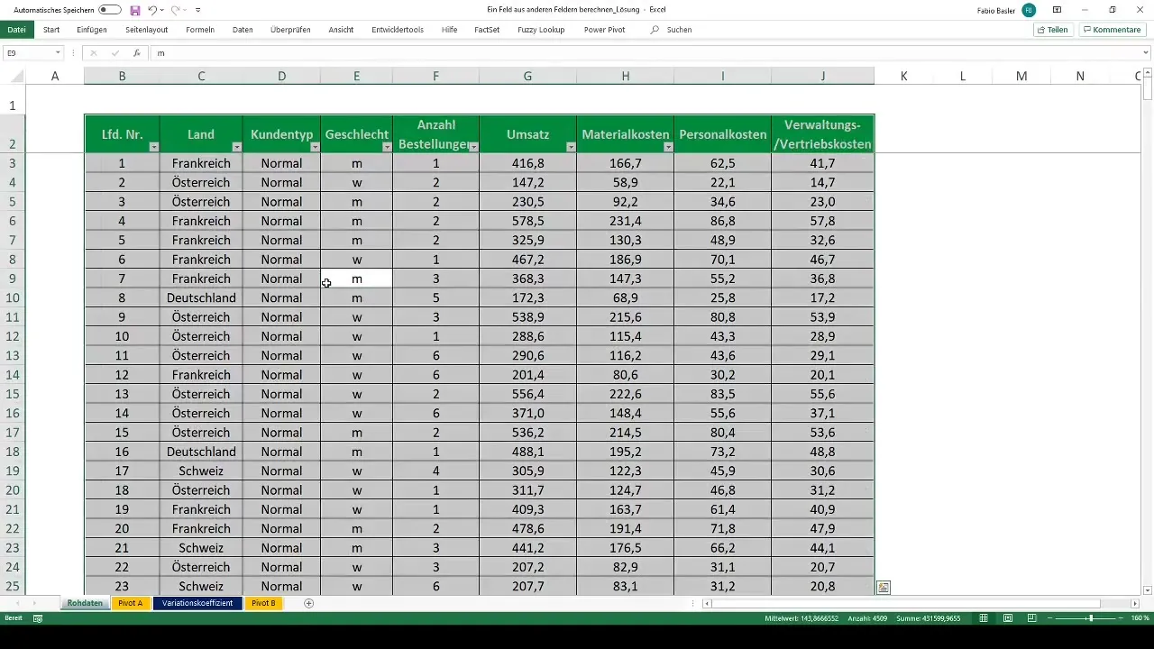The width and height of the screenshot is (1154, 649).
Task: Select column header G
Action: point(527,77)
